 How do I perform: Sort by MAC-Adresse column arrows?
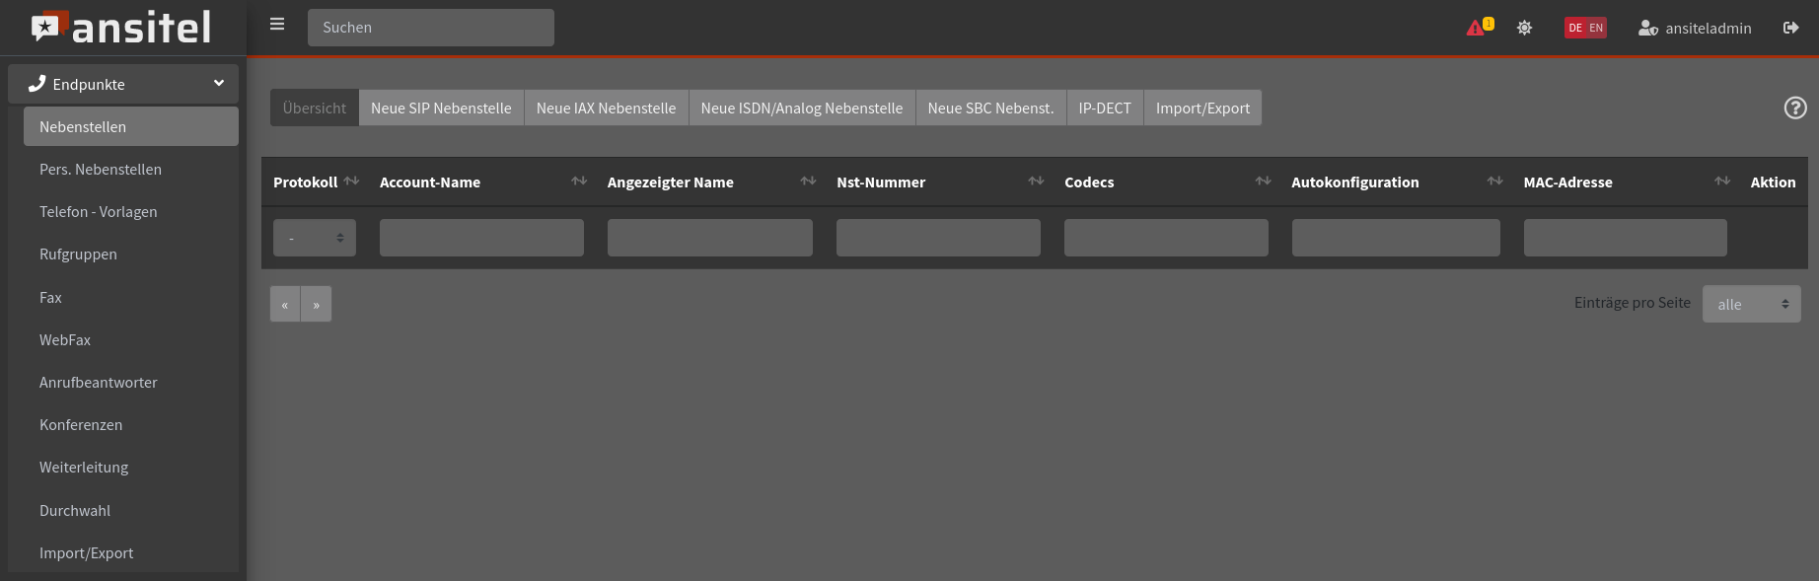pos(1722,182)
